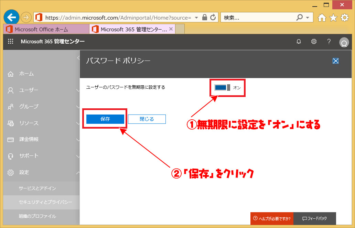Click the browser back arrow button

(x=11, y=17)
